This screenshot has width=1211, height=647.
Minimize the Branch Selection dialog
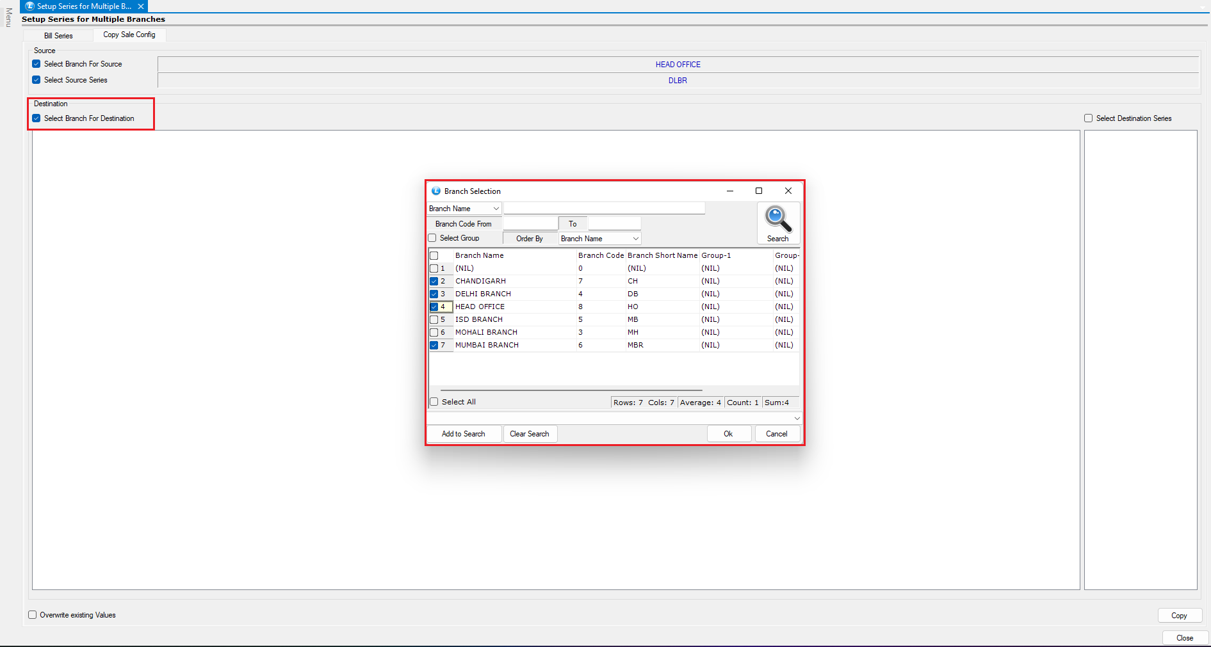pyautogui.click(x=730, y=191)
